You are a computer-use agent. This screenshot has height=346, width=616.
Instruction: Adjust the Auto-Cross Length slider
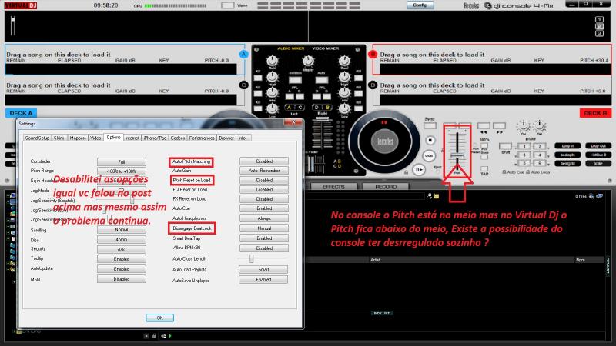[x=252, y=258]
